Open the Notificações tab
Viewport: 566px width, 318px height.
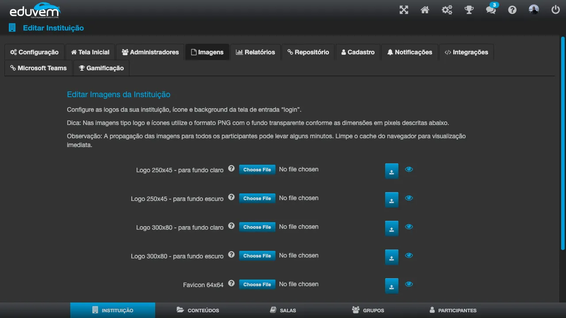[409, 52]
